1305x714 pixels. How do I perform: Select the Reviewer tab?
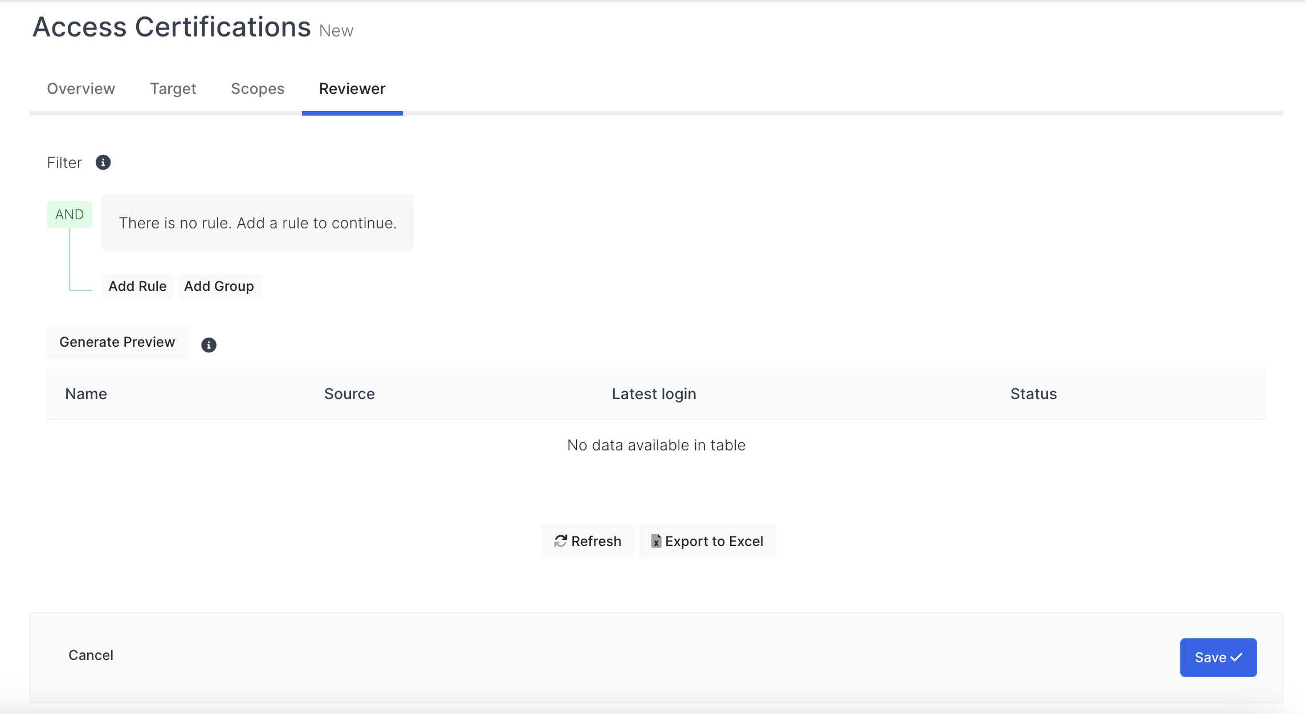click(x=352, y=89)
